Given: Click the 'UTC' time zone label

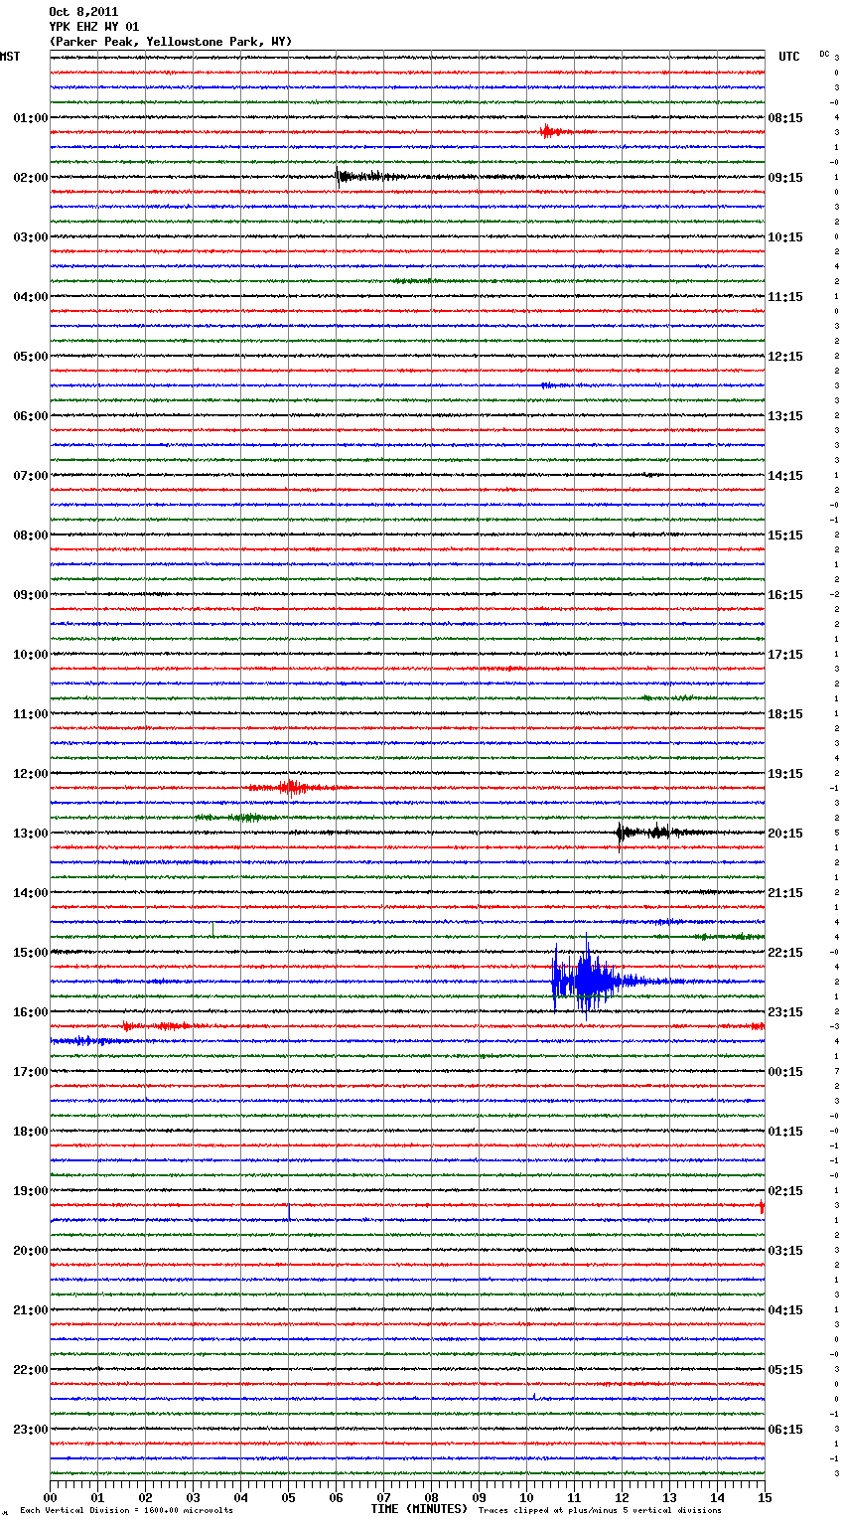Looking at the screenshot, I should (789, 57).
